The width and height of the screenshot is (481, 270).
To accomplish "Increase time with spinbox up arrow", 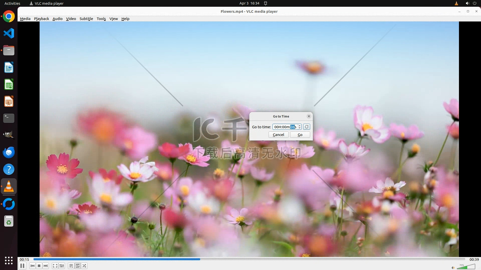I will click(x=300, y=125).
